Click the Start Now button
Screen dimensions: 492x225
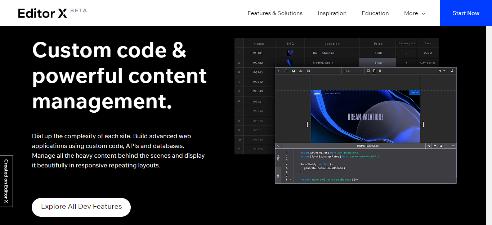(466, 13)
